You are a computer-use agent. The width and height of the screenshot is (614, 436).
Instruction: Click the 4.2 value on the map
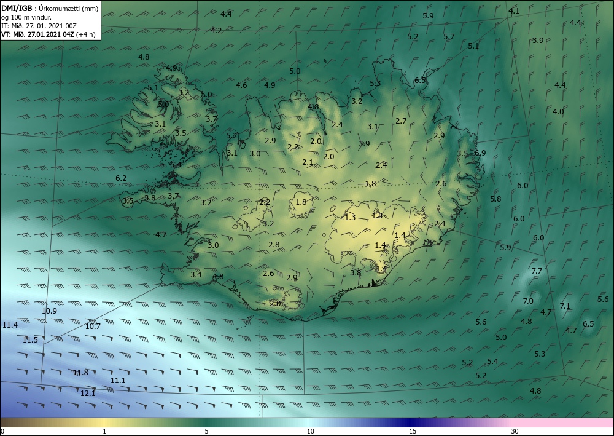click(216, 30)
